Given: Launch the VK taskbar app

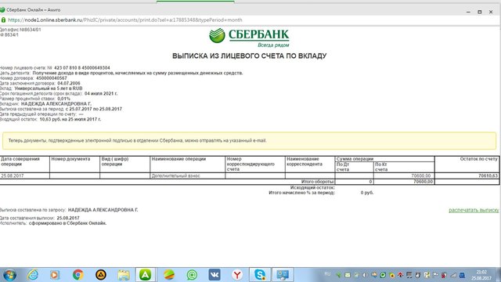Looking at the screenshot, I should 214,275.
